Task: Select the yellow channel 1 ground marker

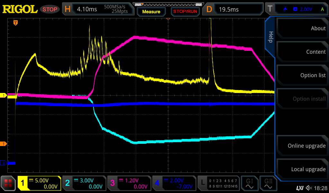Action: [4, 96]
